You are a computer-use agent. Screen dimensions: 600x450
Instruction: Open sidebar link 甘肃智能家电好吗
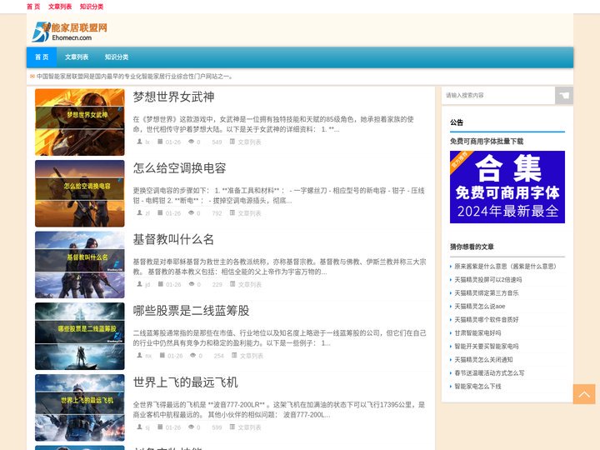click(477, 332)
